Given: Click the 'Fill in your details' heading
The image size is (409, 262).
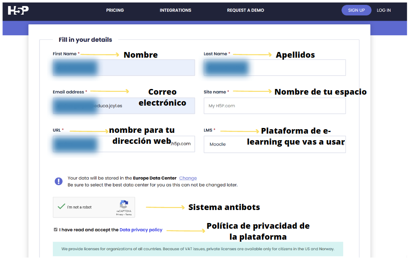Looking at the screenshot, I should pyautogui.click(x=85, y=40).
